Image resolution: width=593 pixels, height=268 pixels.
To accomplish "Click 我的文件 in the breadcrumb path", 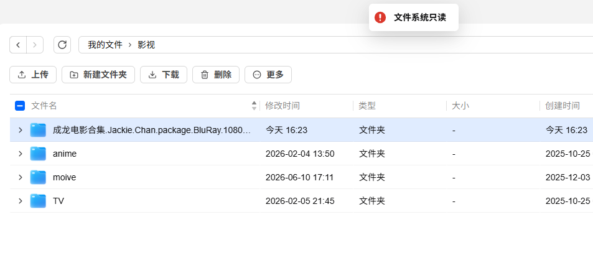I will [105, 45].
